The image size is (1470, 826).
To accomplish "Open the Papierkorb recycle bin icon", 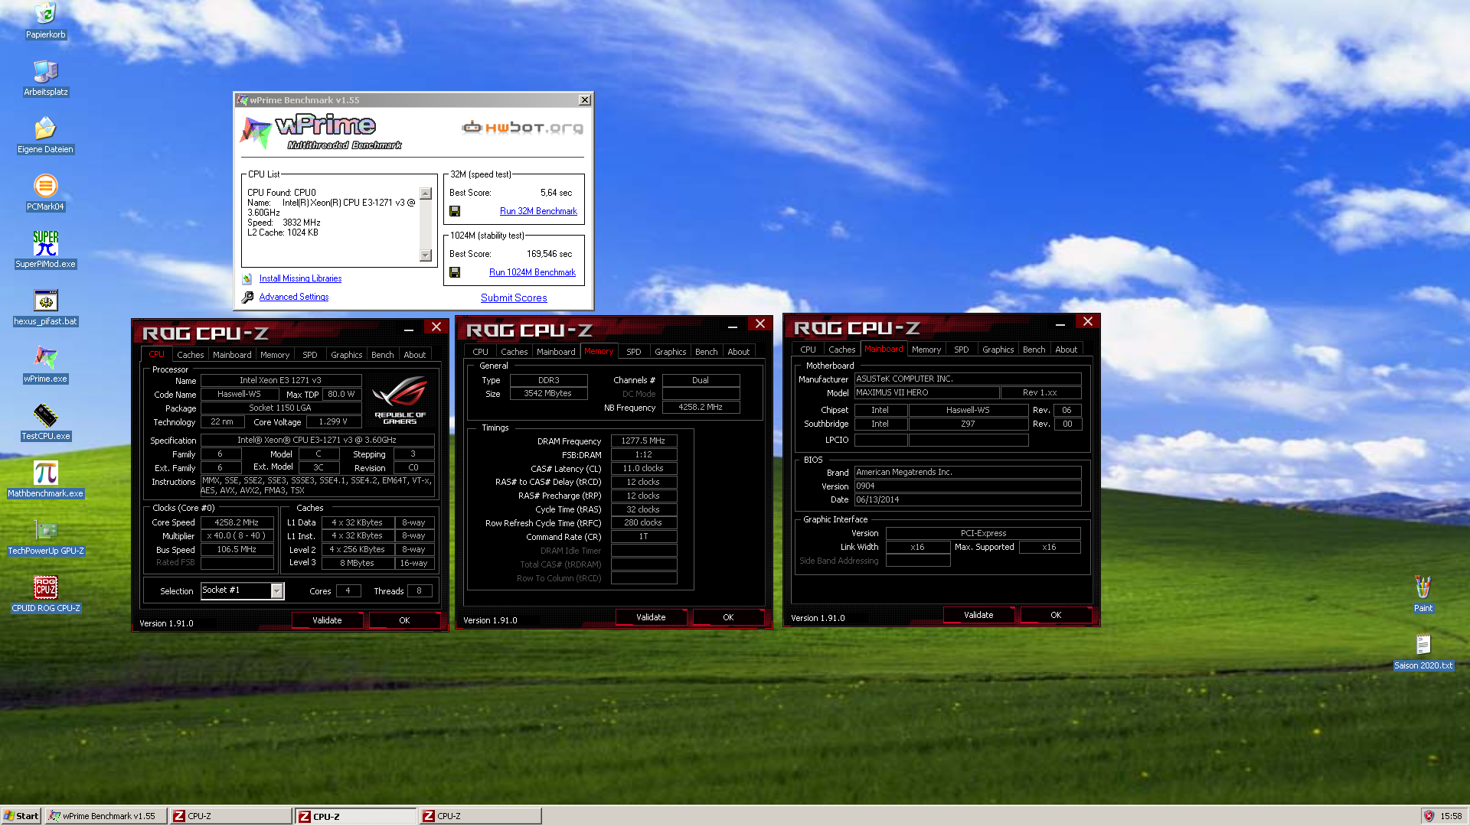I will (x=45, y=21).
